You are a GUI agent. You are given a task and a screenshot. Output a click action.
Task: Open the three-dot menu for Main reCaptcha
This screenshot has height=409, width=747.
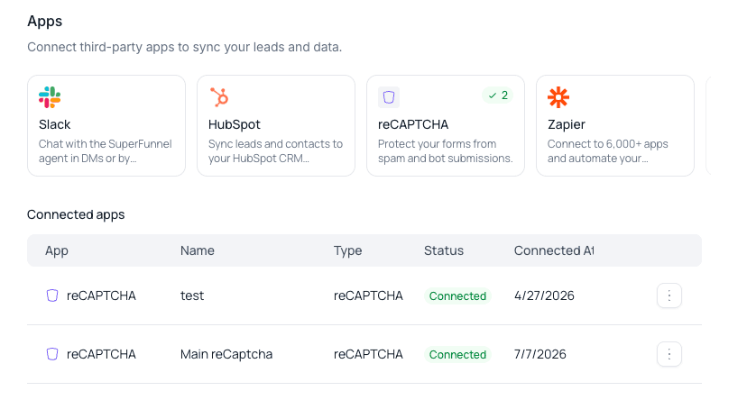(669, 354)
